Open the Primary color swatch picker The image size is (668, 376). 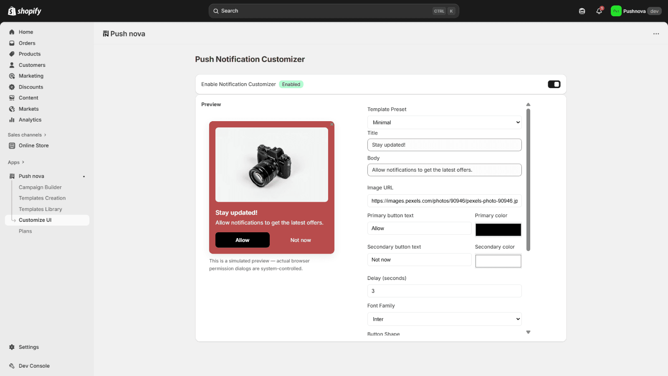(498, 229)
